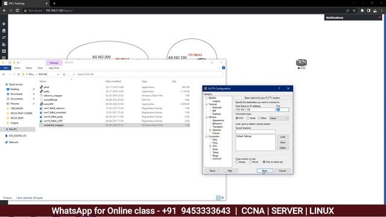Switch Explorer to details view toggle
This screenshot has height=217, width=386.
(x=218, y=198)
